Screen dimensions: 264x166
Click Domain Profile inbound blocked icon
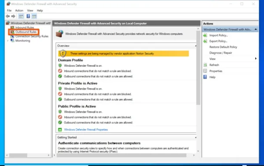pyautogui.click(x=60, y=71)
